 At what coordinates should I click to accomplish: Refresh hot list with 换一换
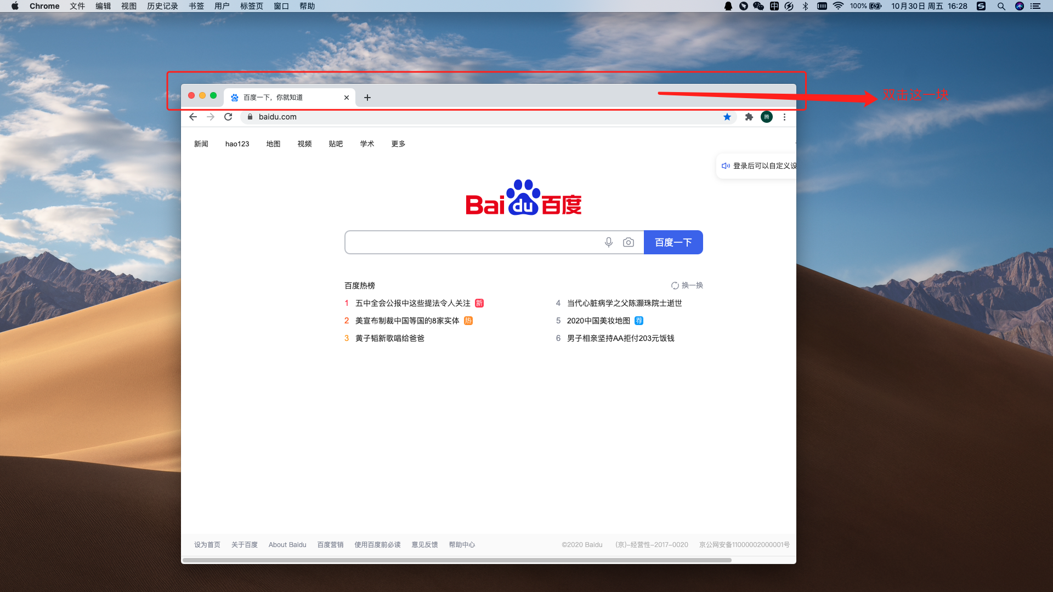(687, 285)
